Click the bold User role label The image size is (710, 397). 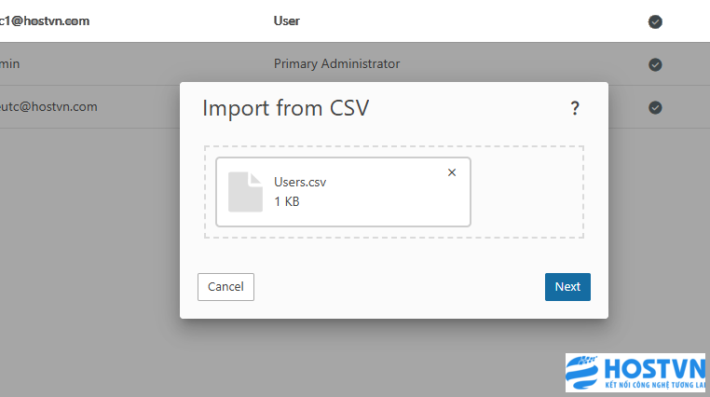coord(287,21)
